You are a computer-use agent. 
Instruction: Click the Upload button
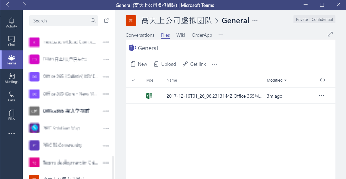165,64
